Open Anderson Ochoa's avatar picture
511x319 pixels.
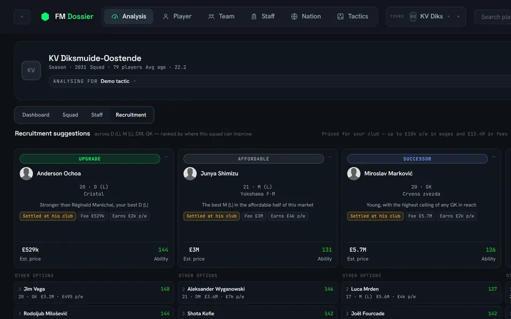[27, 173]
